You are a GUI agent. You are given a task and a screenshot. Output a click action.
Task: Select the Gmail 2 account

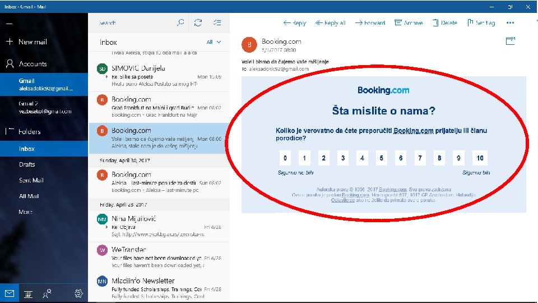click(x=44, y=107)
